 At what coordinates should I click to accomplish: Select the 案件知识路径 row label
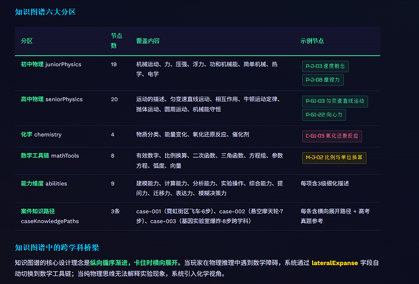point(38,211)
